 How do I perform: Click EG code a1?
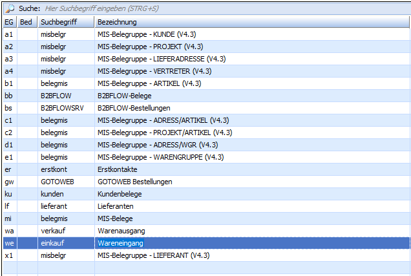click(8, 34)
